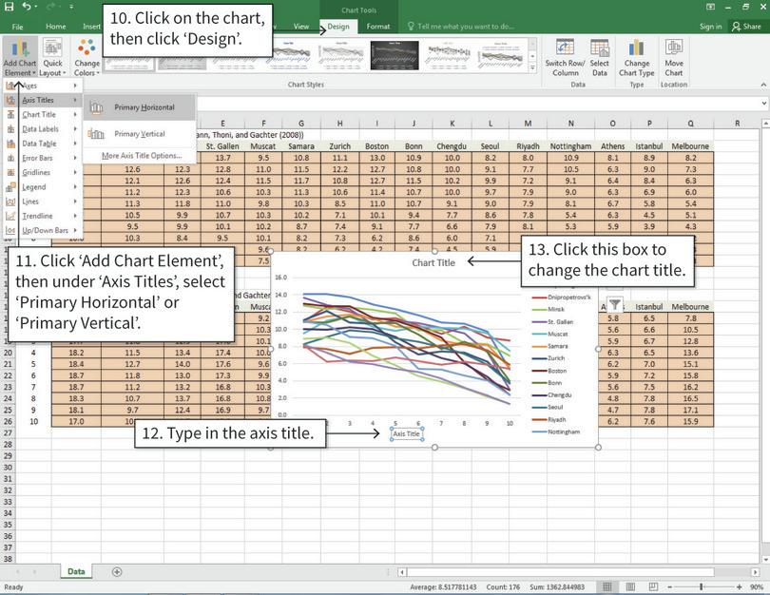
Task: Click the Chart Title text box
Action: click(x=433, y=262)
